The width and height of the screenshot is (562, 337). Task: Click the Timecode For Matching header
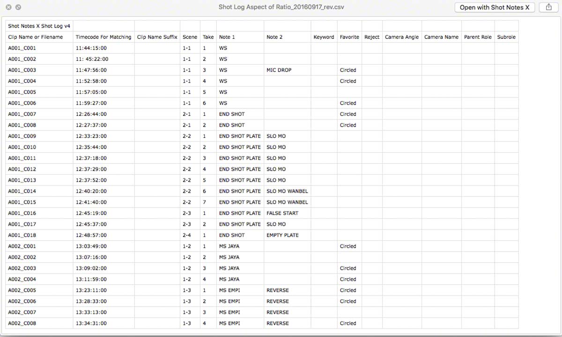coord(104,37)
